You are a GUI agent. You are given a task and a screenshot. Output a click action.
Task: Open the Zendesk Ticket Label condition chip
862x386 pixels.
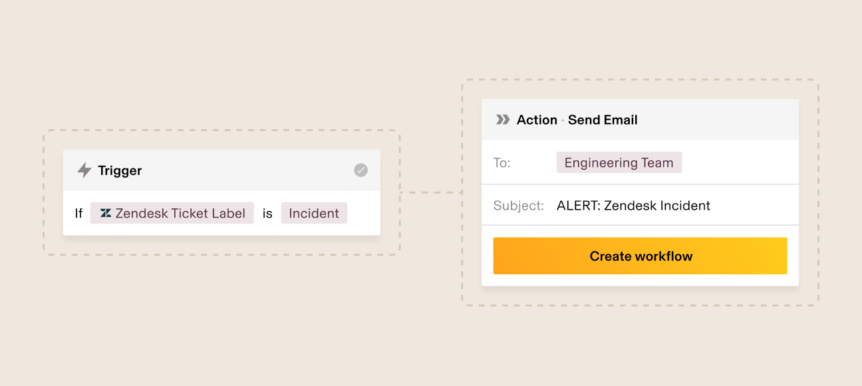172,213
